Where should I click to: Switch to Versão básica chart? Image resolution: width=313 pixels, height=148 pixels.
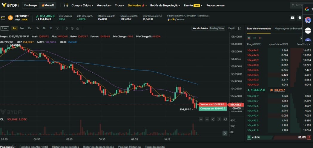point(200,28)
